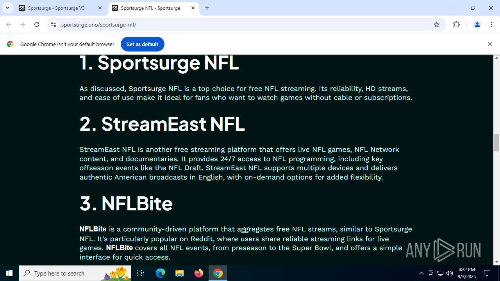500x281 pixels.
Task: Open Chrome three-dot menu
Action: pos(491,25)
